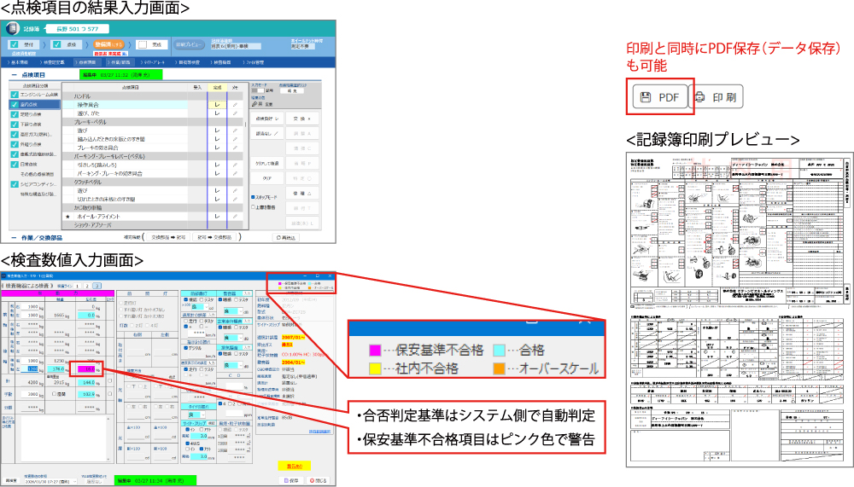Expand the 作業／交換部品 section
The width and height of the screenshot is (854, 487).
pyautogui.click(x=15, y=236)
